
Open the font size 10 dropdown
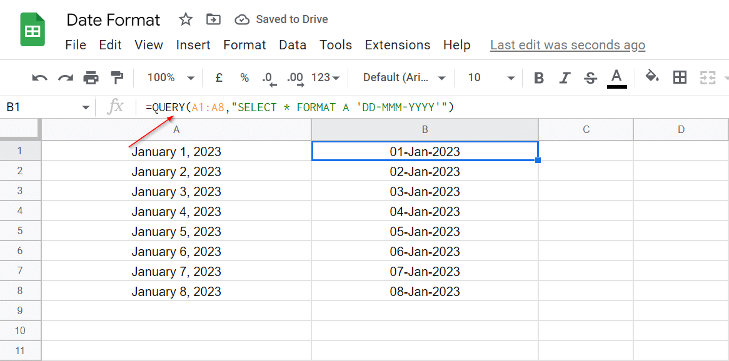tap(491, 77)
